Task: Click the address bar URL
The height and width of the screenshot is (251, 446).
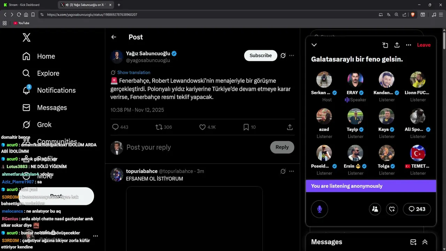Action: coord(92,15)
